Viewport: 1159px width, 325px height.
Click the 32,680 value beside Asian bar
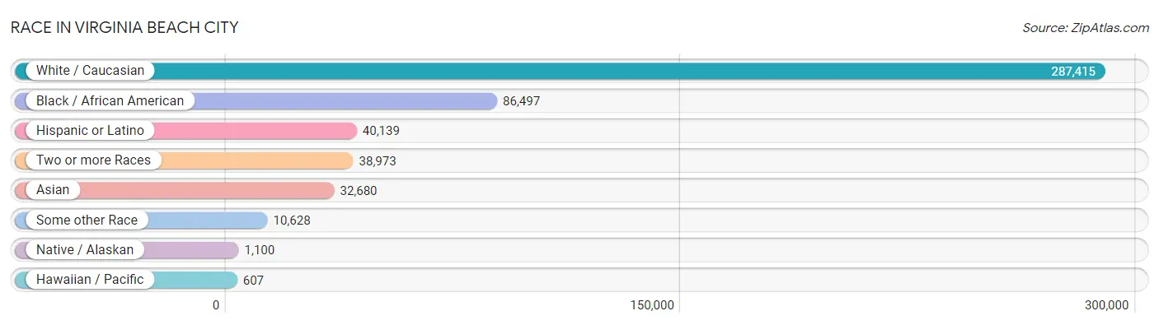[358, 191]
